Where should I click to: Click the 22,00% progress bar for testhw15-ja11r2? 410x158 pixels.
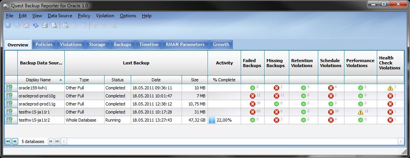[224, 120]
